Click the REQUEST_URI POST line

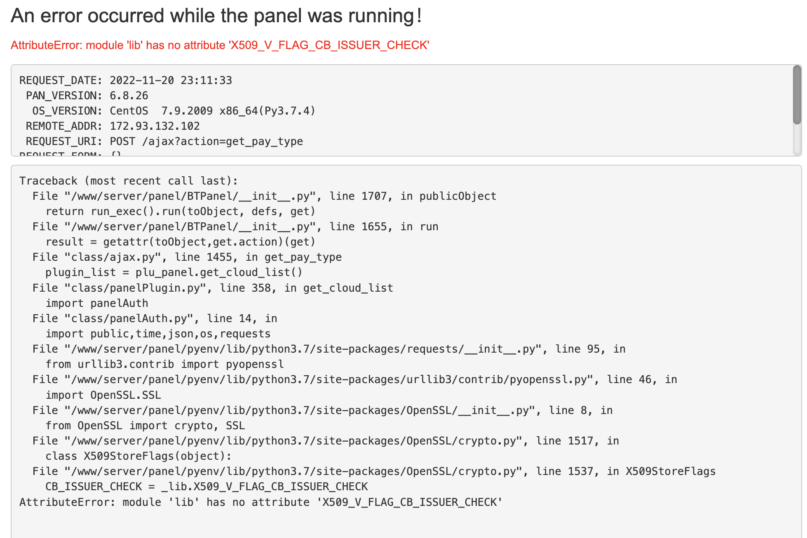pyautogui.click(x=164, y=141)
